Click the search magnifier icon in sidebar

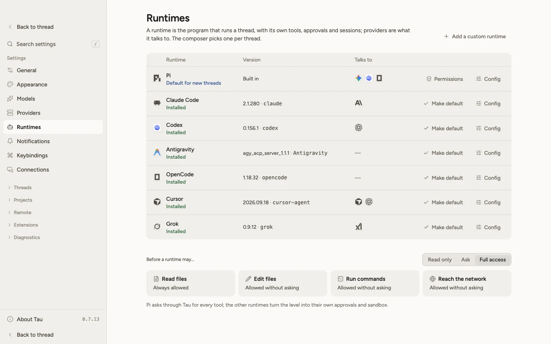tap(10, 44)
